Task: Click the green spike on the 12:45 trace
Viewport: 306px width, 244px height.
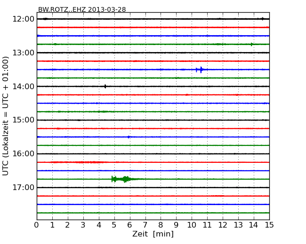Action: point(252,45)
